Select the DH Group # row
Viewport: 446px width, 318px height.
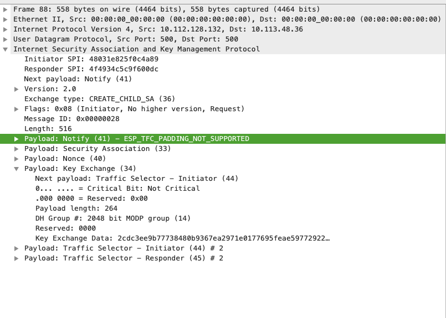(x=110, y=218)
